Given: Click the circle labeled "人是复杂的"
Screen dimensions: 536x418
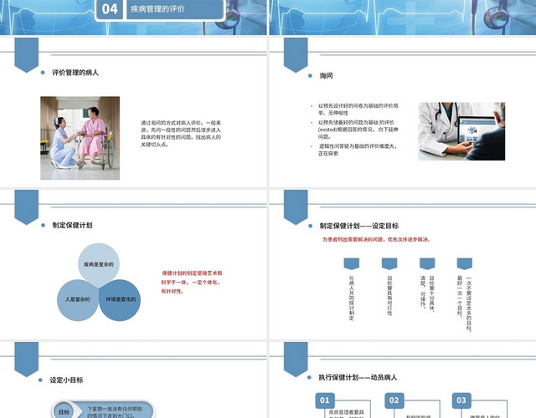Looking at the screenshot, I should click(x=78, y=299).
